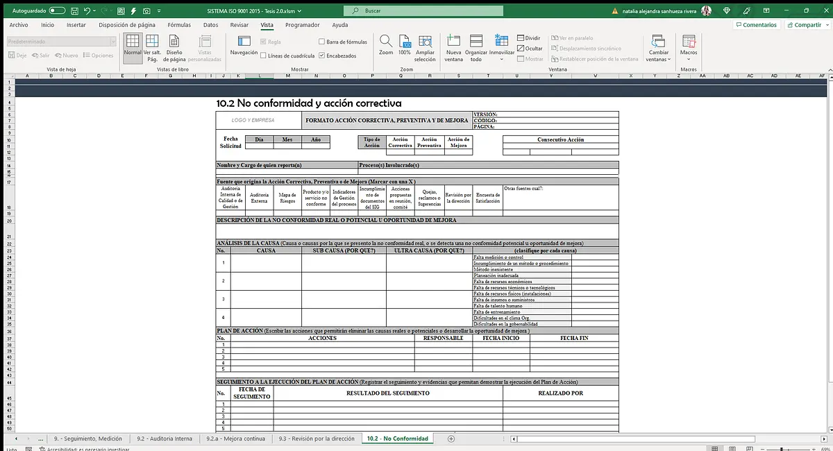The height and width of the screenshot is (451, 833).
Task: Select the 'Mapa de Riesgos' cell
Action: pos(287,198)
